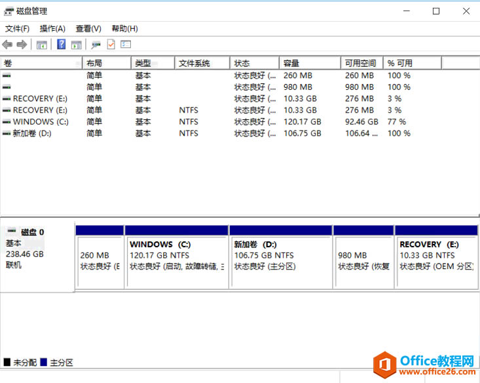Sort by the 类型 column header

coord(153,64)
